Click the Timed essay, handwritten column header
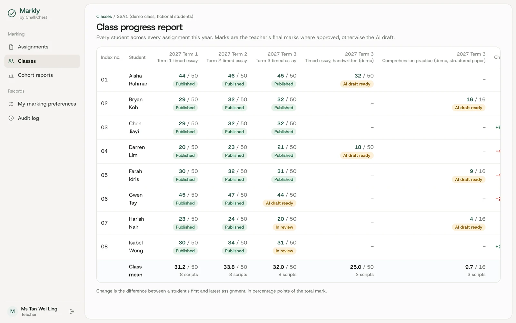516x323 pixels. tap(339, 57)
